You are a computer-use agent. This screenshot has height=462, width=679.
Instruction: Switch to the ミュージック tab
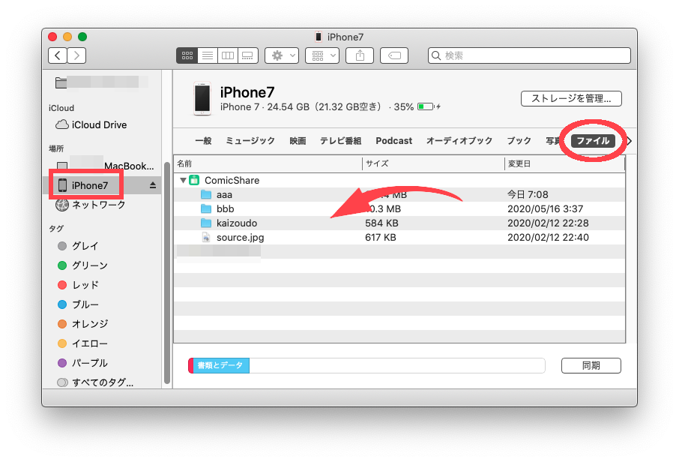pyautogui.click(x=250, y=141)
